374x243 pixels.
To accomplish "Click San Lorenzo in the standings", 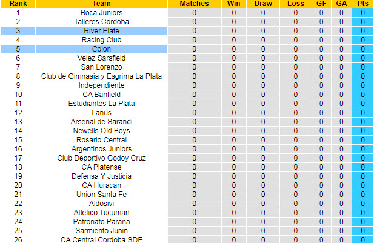I will [101, 67].
